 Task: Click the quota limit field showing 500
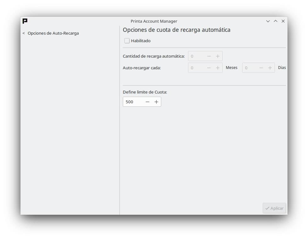click(x=133, y=102)
